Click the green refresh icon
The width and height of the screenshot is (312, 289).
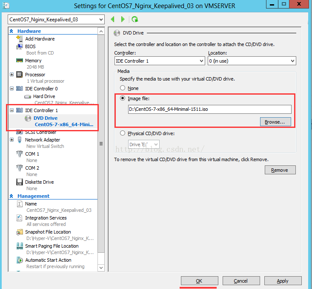point(135,19)
